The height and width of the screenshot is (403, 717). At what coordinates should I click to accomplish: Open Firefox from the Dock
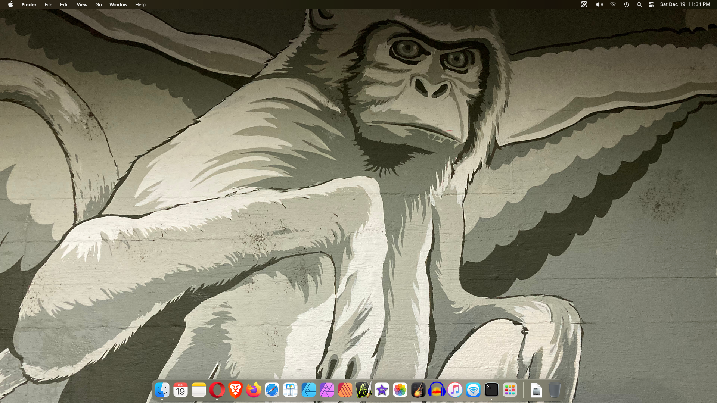(x=254, y=390)
